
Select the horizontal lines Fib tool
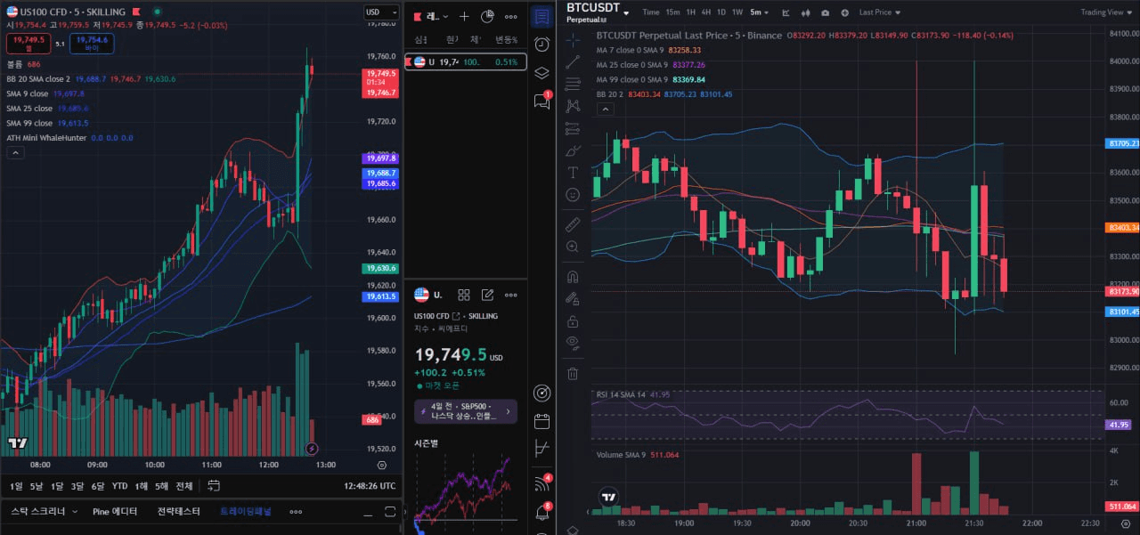pyautogui.click(x=573, y=83)
